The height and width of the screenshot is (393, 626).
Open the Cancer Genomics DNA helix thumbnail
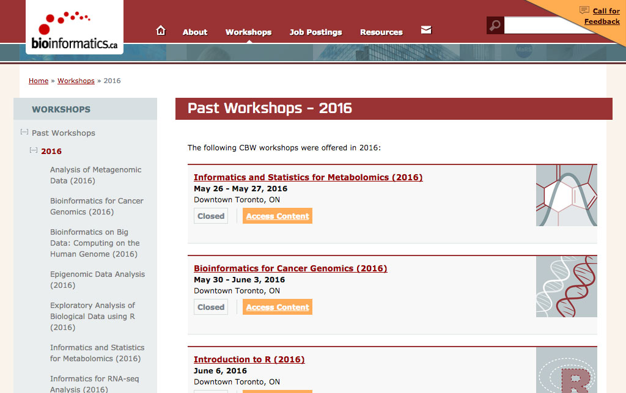566,287
